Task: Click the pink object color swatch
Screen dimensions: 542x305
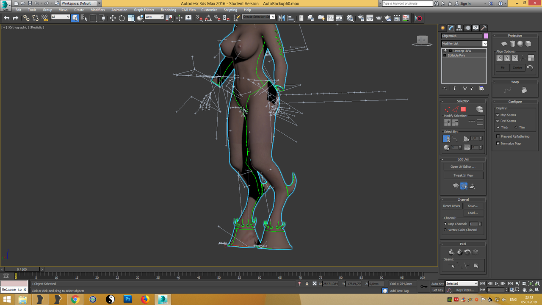Action: [486, 36]
